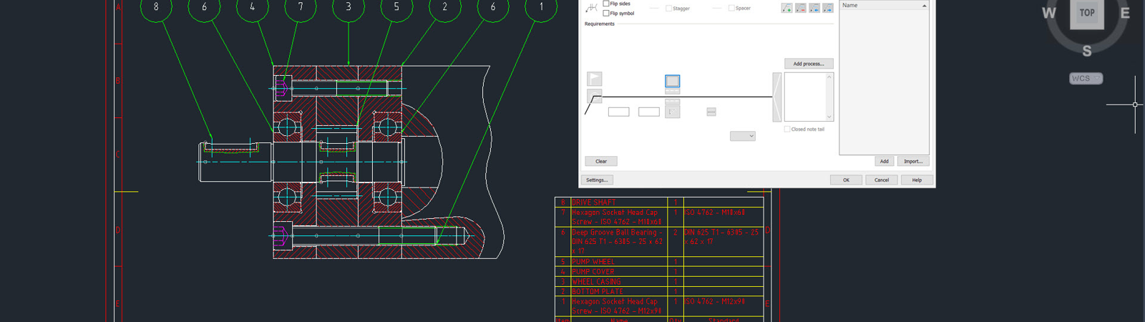Viewport: 1145px width, 322px height.
Task: Enable the Flip sides checkbox
Action: pos(606,4)
